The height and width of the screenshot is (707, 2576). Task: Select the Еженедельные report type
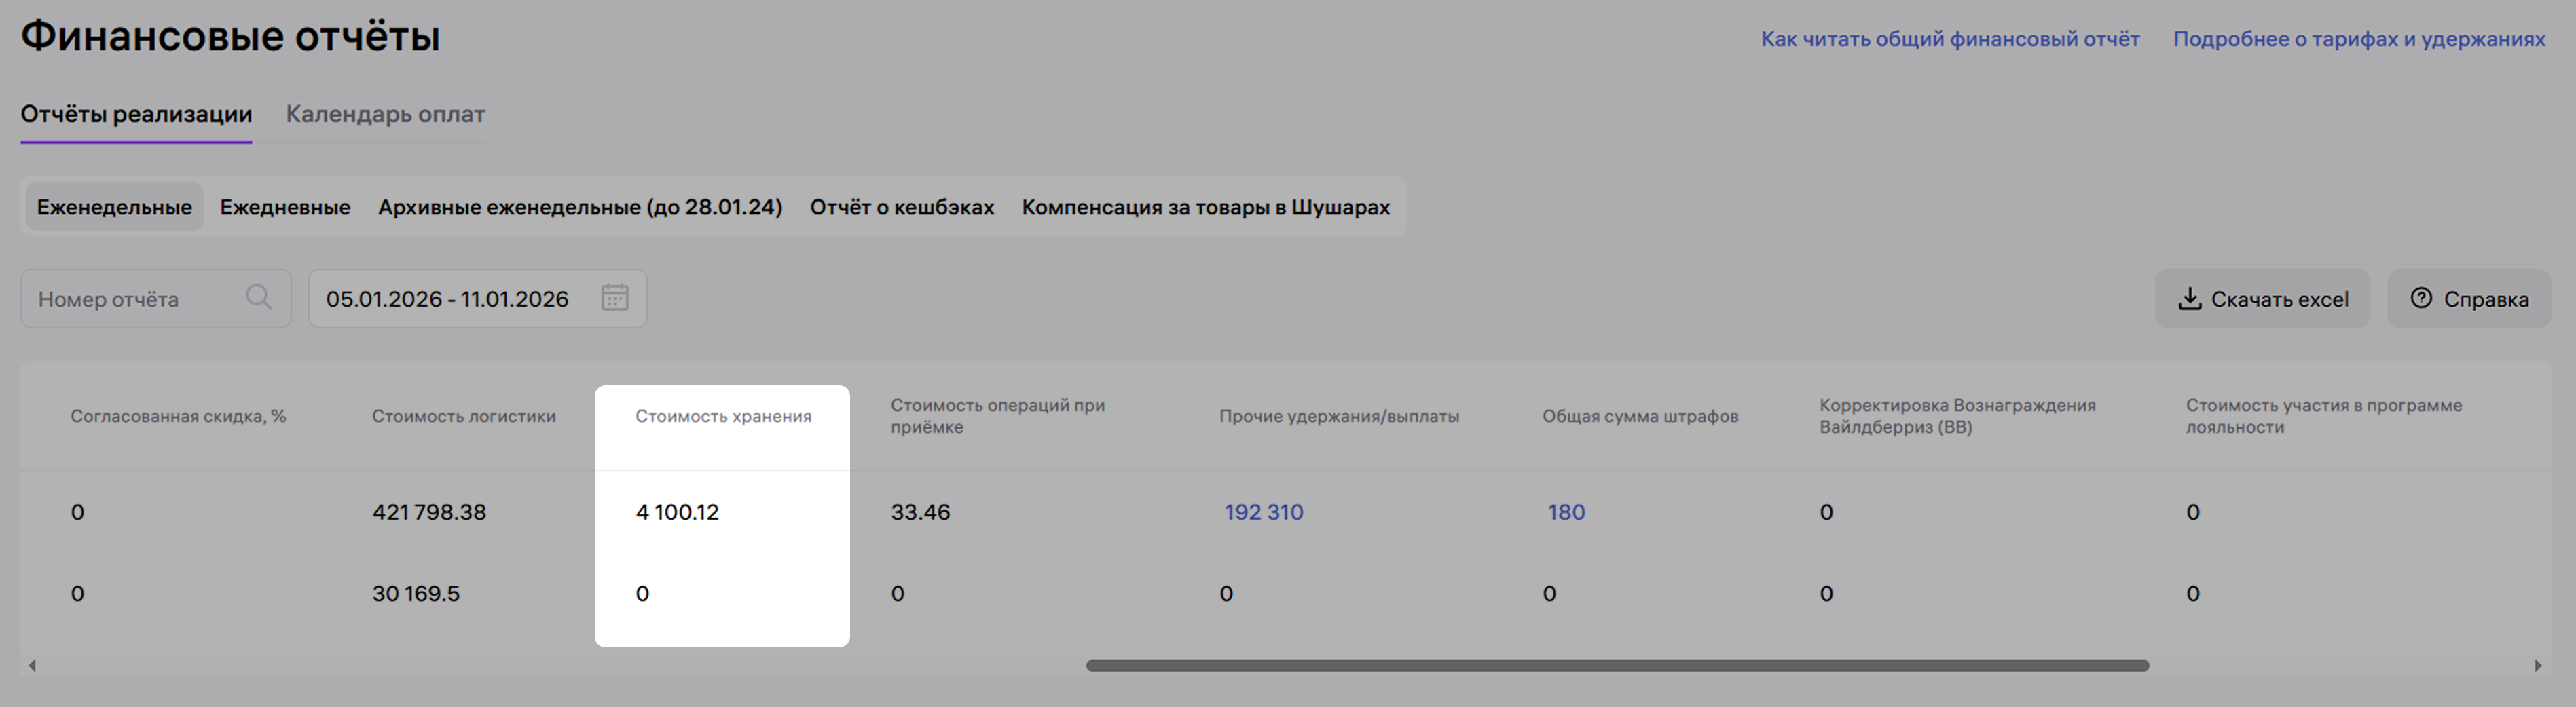click(x=114, y=207)
